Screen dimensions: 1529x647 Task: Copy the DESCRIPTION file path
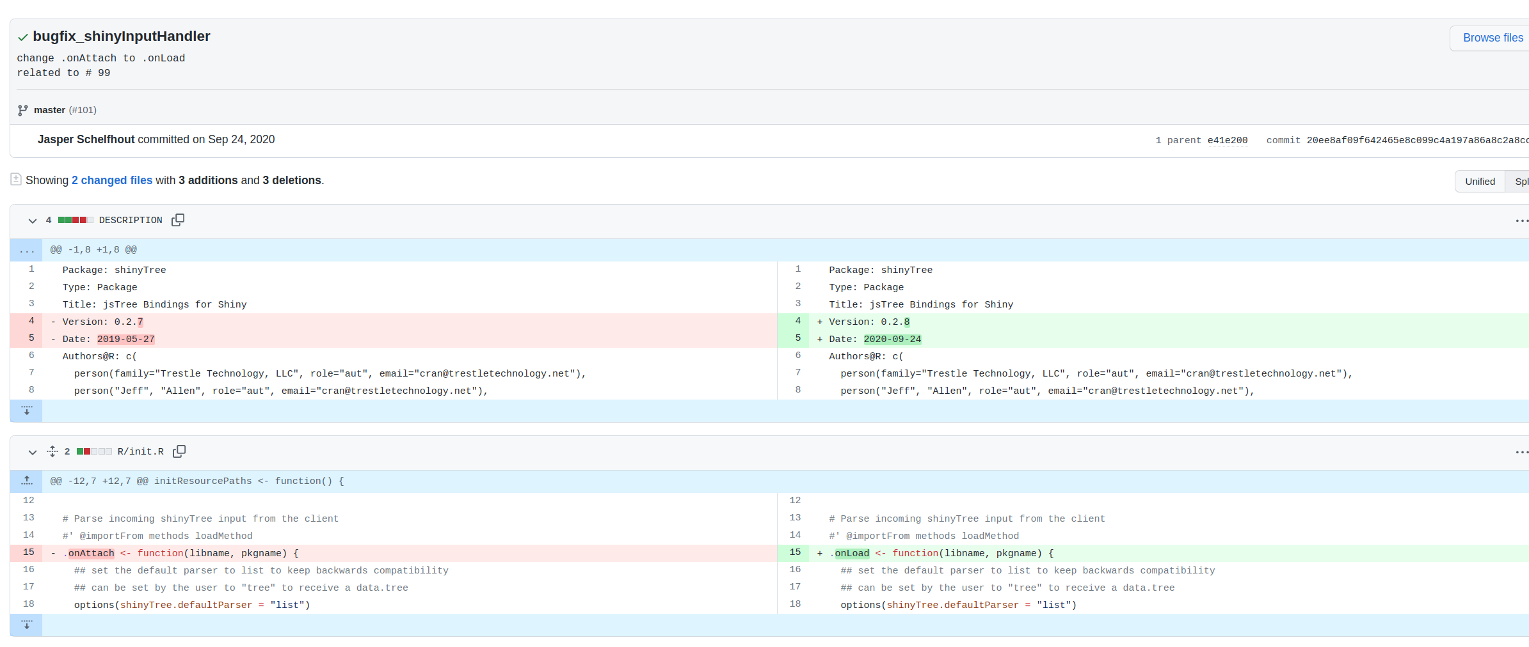pyautogui.click(x=178, y=220)
